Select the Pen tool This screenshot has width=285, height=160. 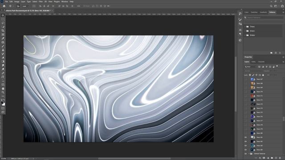(3, 73)
